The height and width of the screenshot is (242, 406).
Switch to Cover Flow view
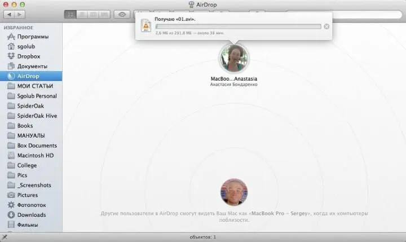(x=104, y=15)
